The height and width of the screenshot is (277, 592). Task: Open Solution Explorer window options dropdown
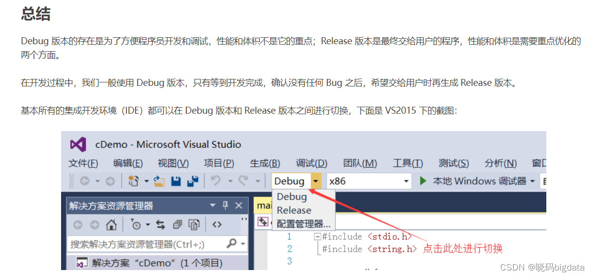(213, 206)
